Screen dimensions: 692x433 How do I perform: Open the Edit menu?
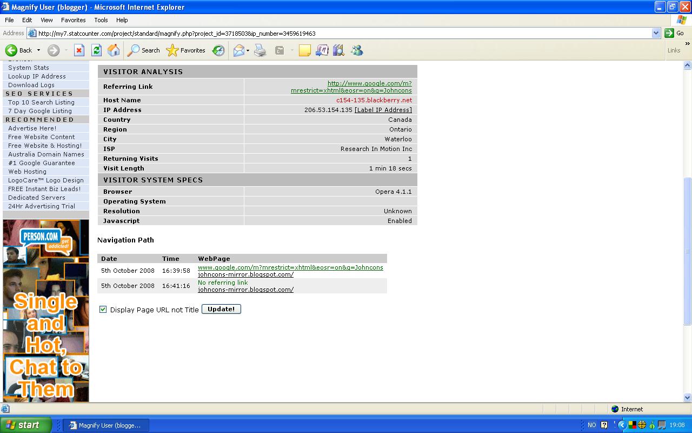pos(27,20)
